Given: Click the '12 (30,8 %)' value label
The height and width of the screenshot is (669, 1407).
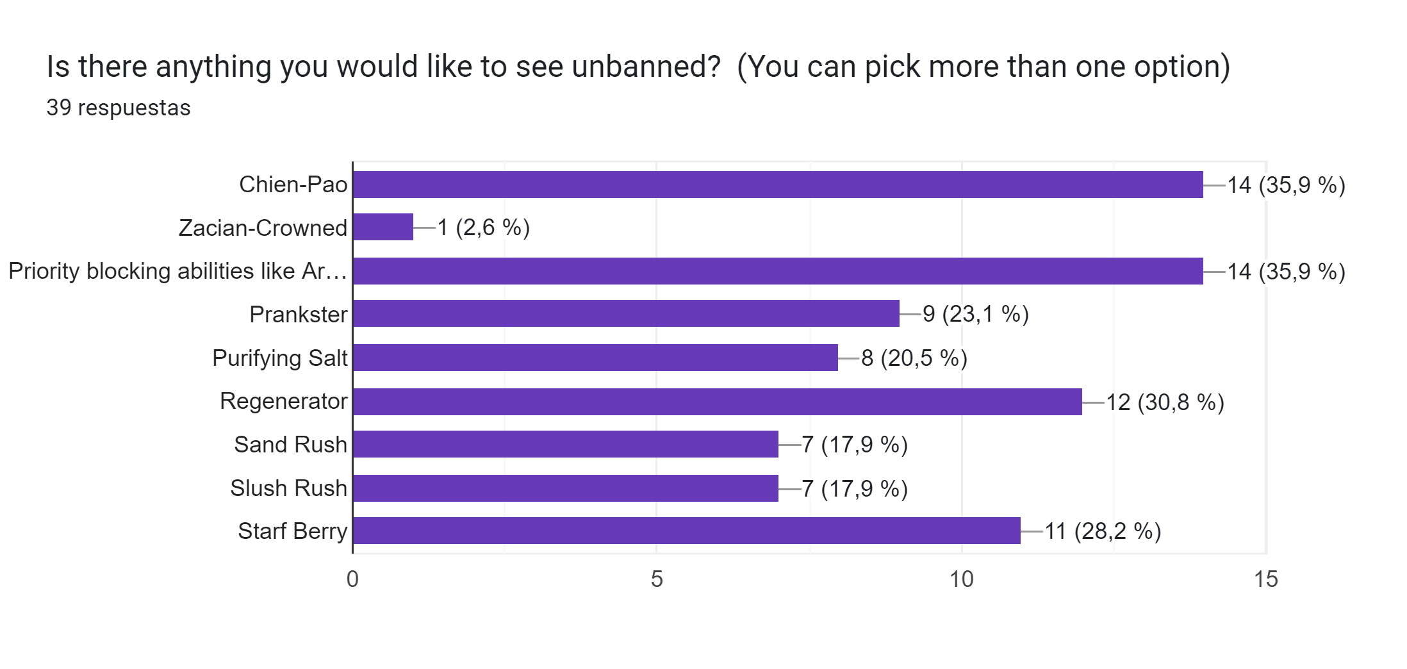Looking at the screenshot, I should point(1165,402).
